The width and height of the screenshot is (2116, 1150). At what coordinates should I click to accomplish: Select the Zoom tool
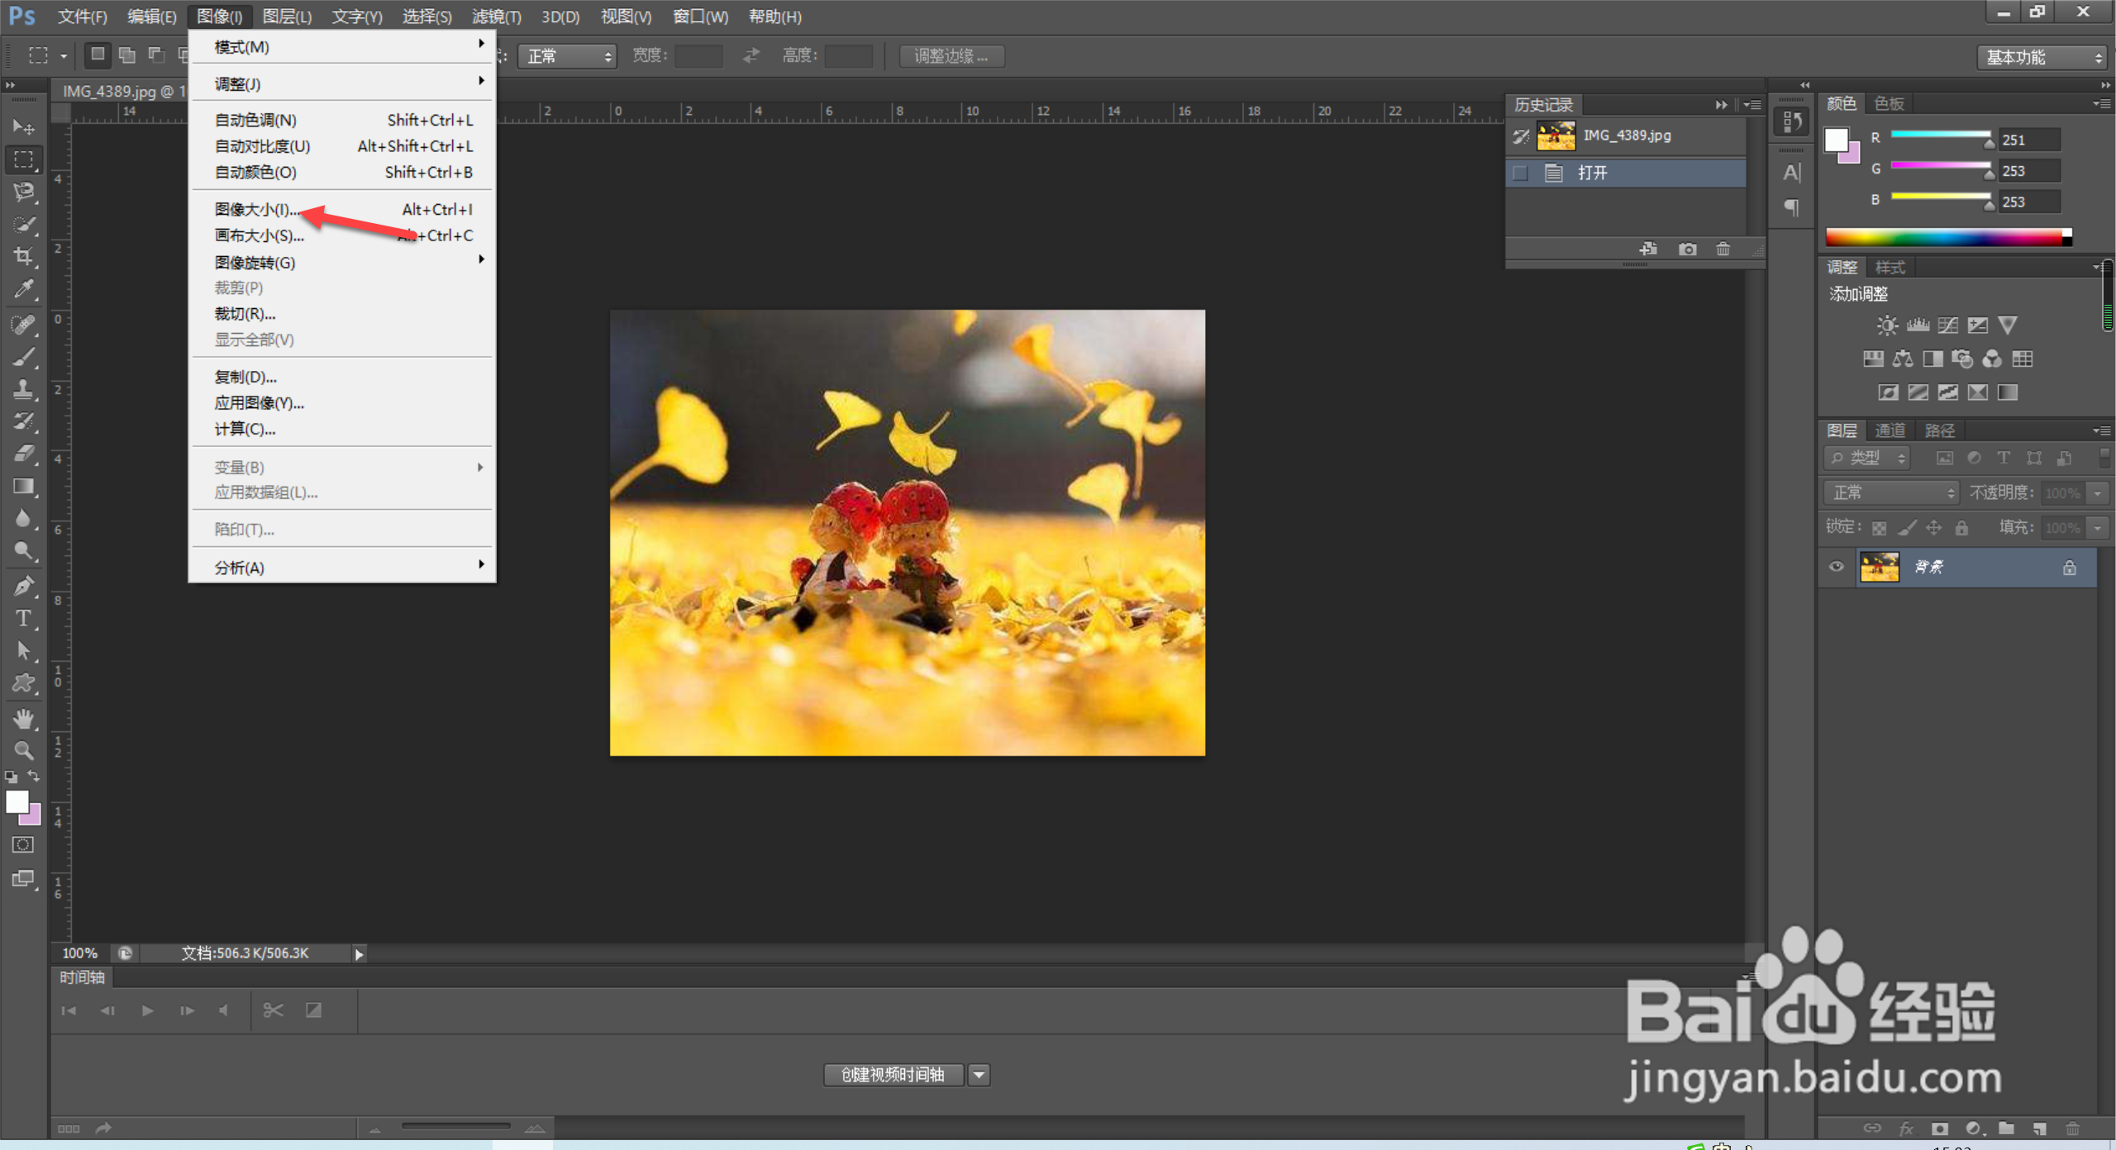pos(23,750)
